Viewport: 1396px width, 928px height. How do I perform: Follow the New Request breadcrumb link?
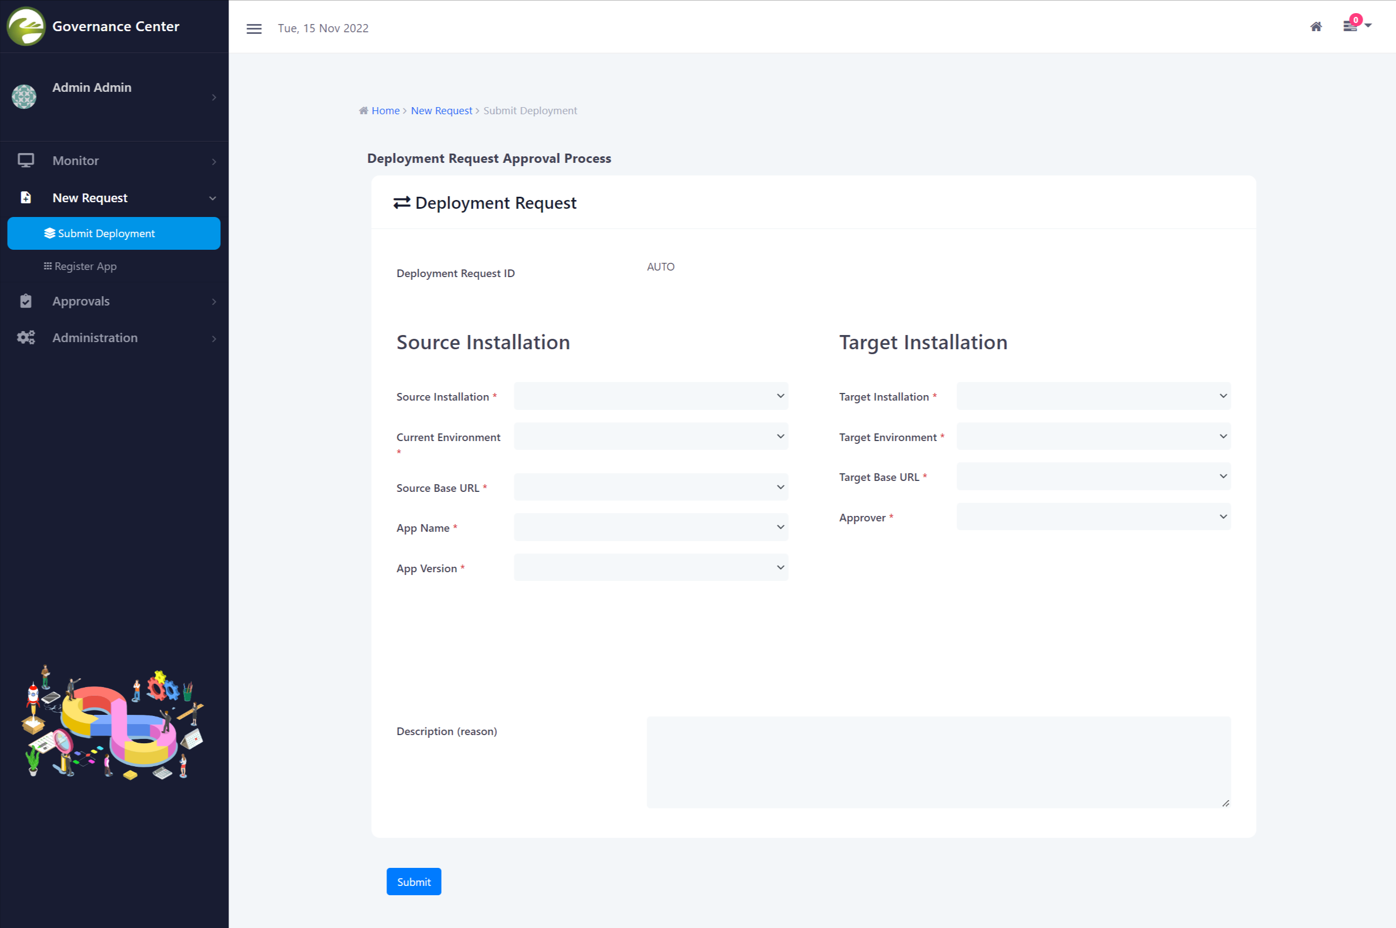pyautogui.click(x=441, y=111)
